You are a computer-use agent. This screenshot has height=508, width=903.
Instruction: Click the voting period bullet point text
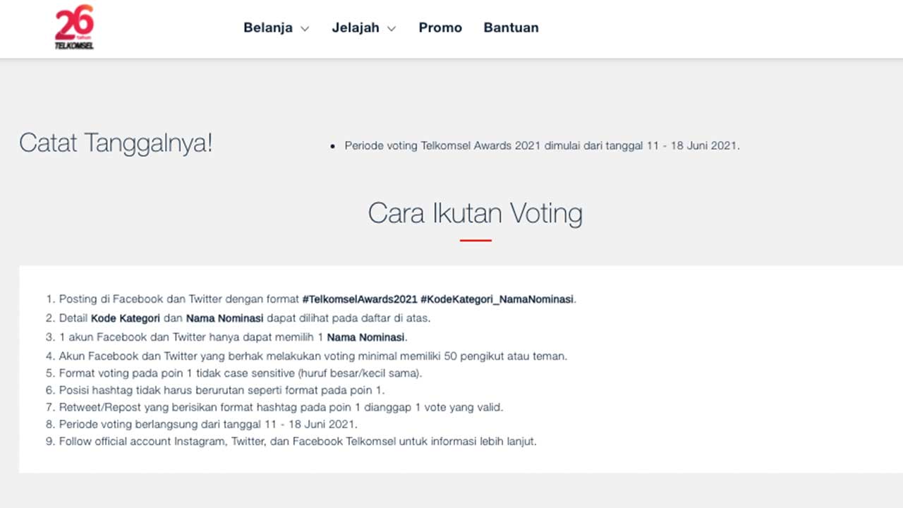click(x=542, y=146)
